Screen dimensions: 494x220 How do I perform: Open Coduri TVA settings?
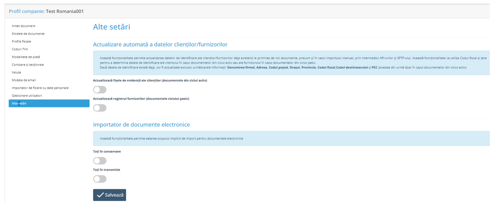[x=20, y=49]
